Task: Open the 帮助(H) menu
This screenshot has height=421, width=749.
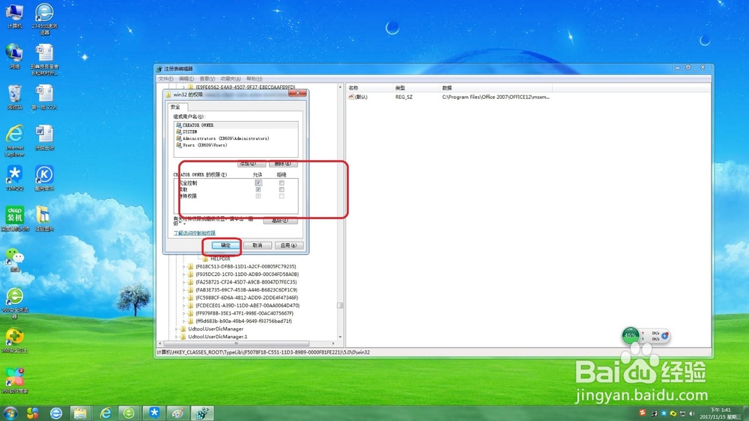Action: click(254, 79)
